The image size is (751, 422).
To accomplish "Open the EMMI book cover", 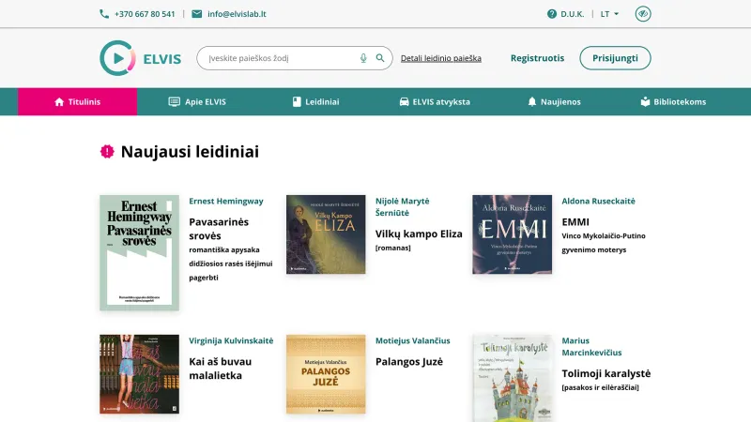I will 512,234.
